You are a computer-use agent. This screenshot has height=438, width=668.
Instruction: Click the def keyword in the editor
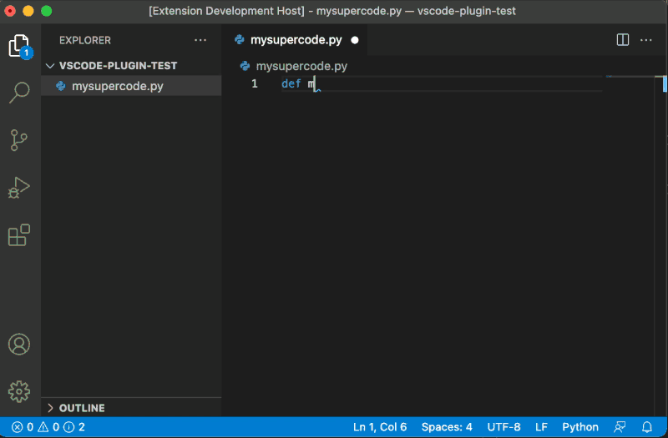click(x=291, y=84)
